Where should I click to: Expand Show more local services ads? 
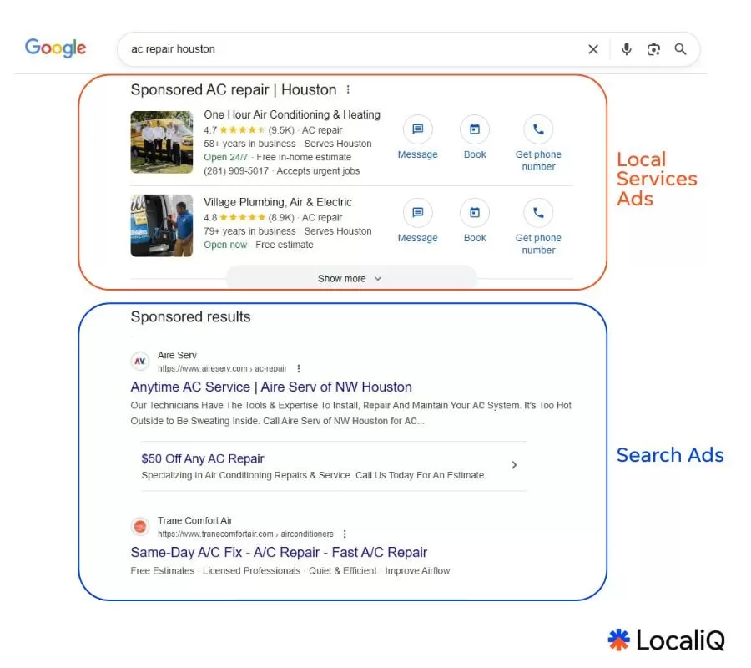(351, 278)
